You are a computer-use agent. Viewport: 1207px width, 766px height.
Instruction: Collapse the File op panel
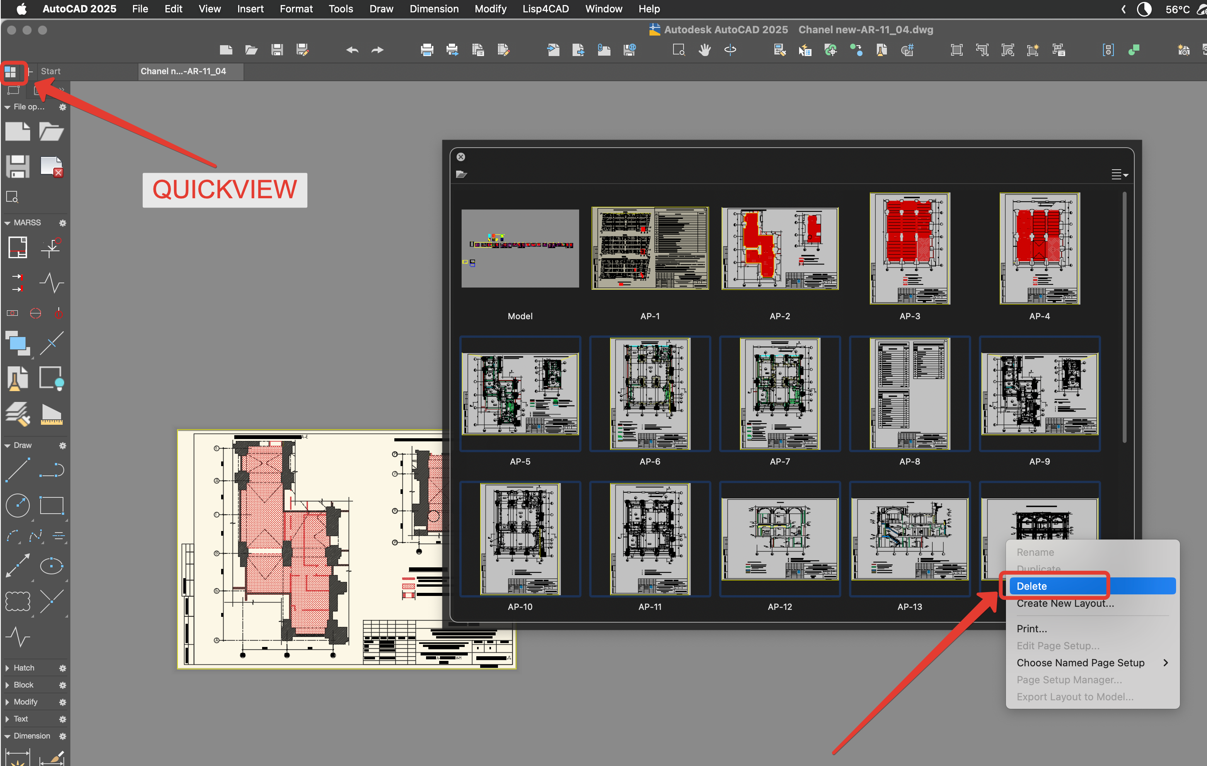pos(7,107)
